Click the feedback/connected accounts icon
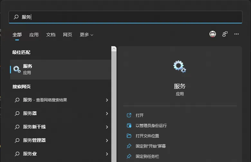This screenshot has height=162, width=251. (x=225, y=34)
